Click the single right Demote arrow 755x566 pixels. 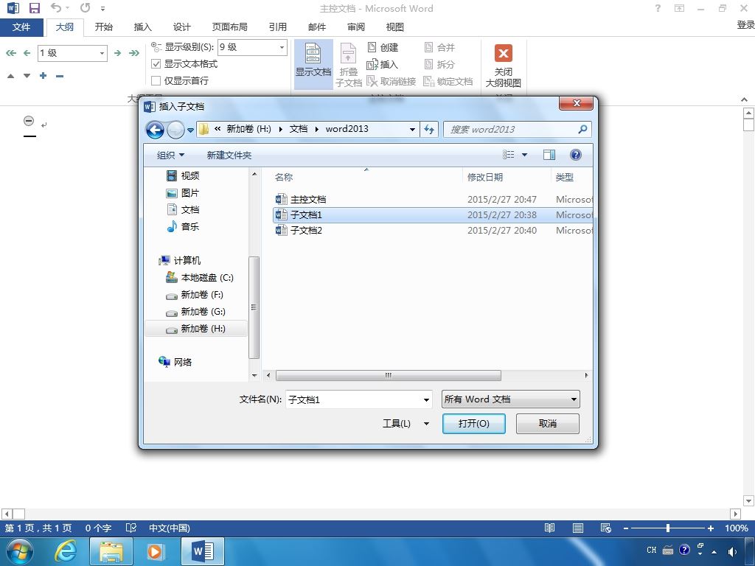coord(117,53)
